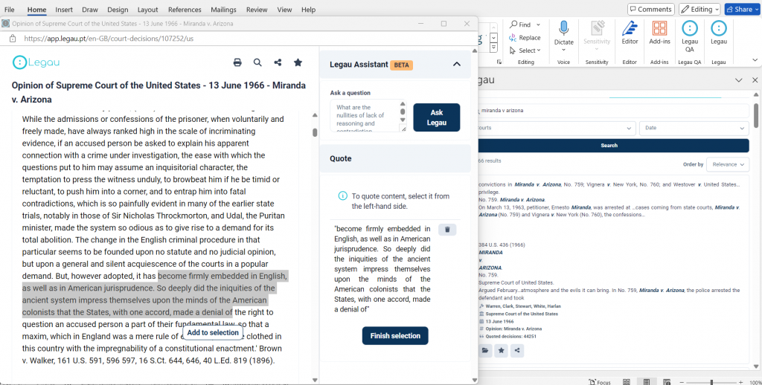
Task: Expand the Find dropdown arrow in ribbon
Action: (538, 25)
